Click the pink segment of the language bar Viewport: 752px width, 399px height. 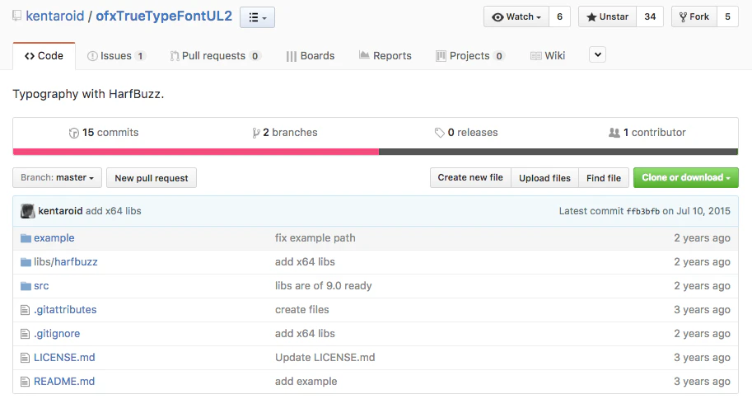pos(196,152)
